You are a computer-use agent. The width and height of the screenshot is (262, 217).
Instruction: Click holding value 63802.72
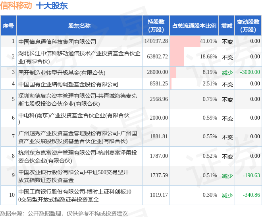point(158,56)
